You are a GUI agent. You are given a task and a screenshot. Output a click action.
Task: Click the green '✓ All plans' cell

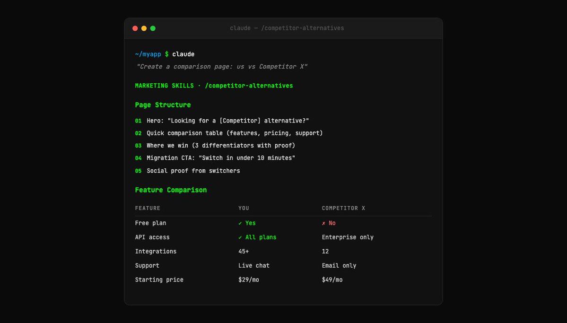tap(257, 237)
